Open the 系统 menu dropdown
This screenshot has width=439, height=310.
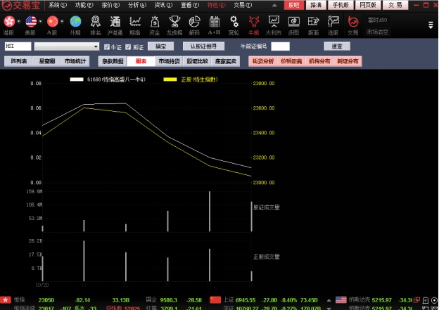click(58, 4)
